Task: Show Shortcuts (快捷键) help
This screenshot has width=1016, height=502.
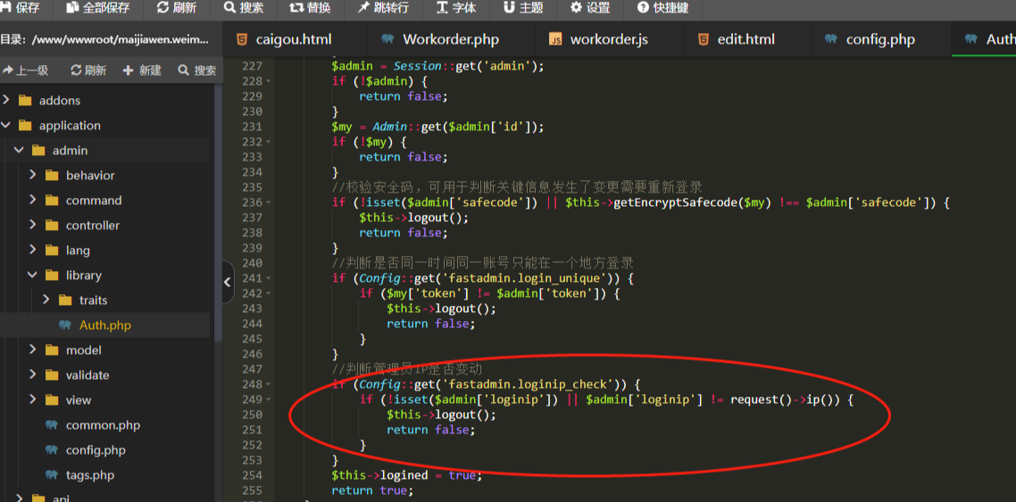Action: [x=662, y=8]
